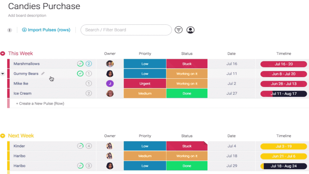Click the Jul 2 date cell
Screen dimensions: 309x174
(x=231, y=83)
